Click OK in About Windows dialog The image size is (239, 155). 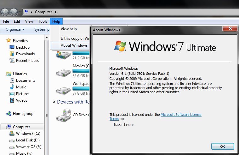(222, 146)
